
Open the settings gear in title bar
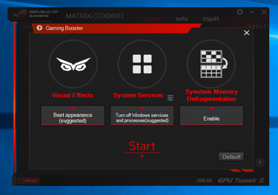pyautogui.click(x=240, y=12)
